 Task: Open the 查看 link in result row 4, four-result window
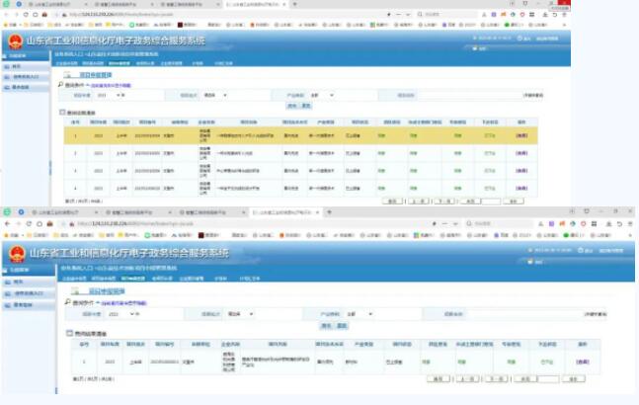point(521,189)
